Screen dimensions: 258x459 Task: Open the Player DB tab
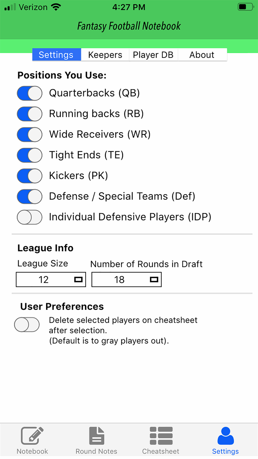coord(153,55)
